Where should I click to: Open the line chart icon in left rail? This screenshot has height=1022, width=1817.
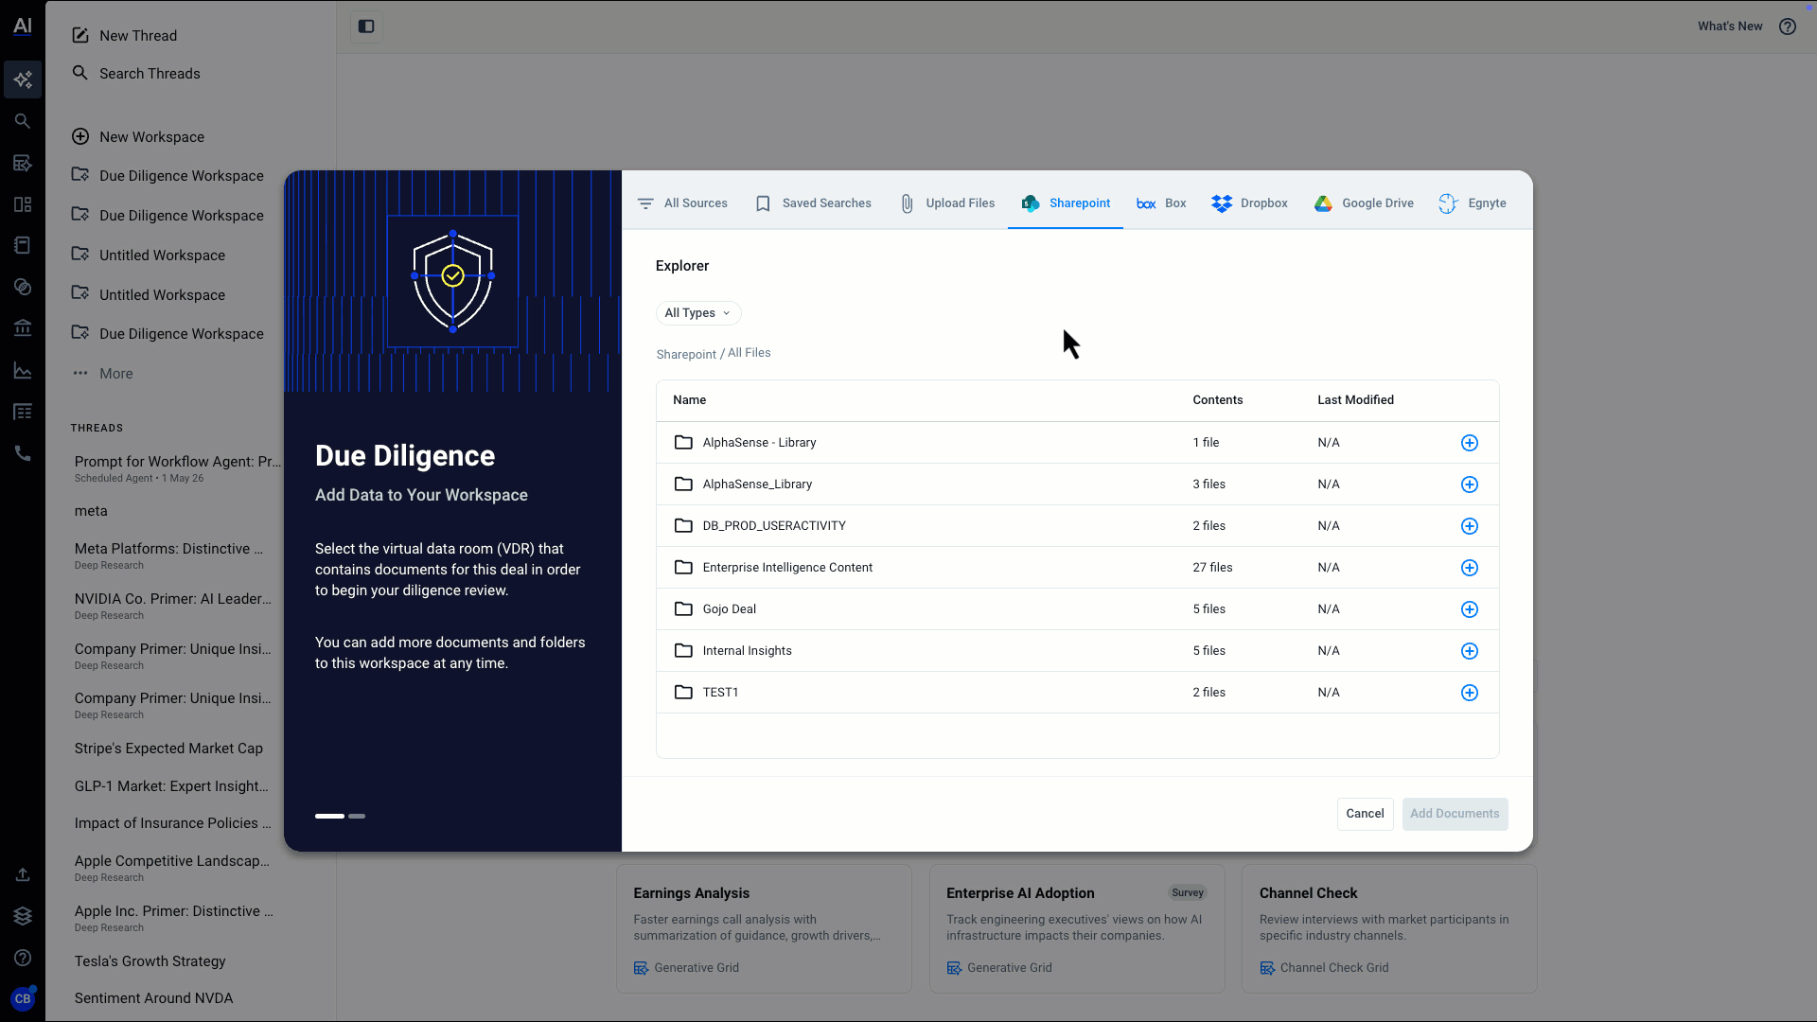[x=23, y=370]
